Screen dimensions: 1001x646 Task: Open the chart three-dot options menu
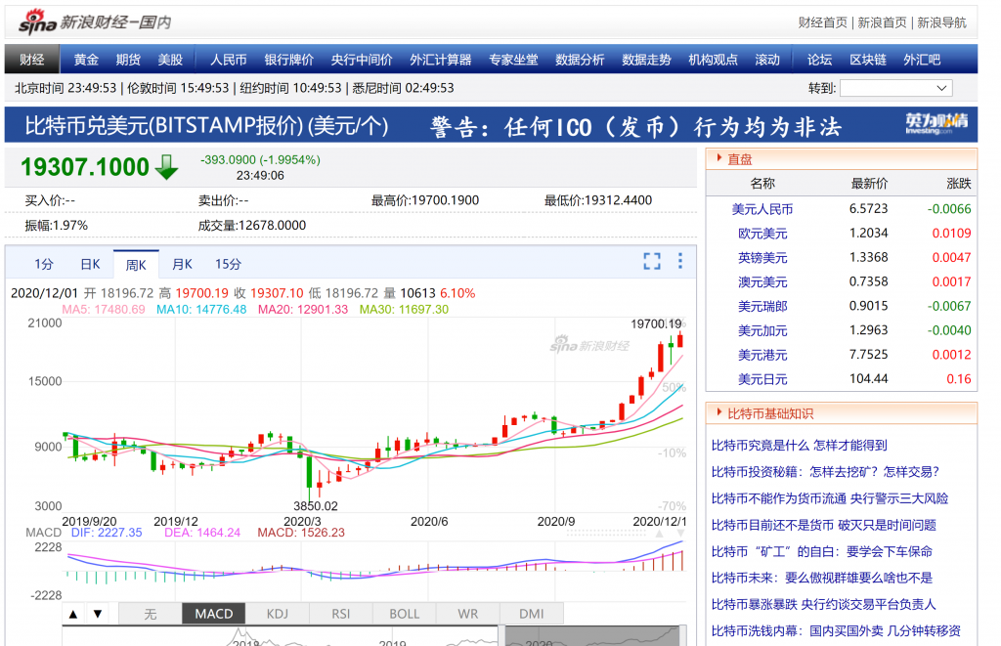point(680,261)
